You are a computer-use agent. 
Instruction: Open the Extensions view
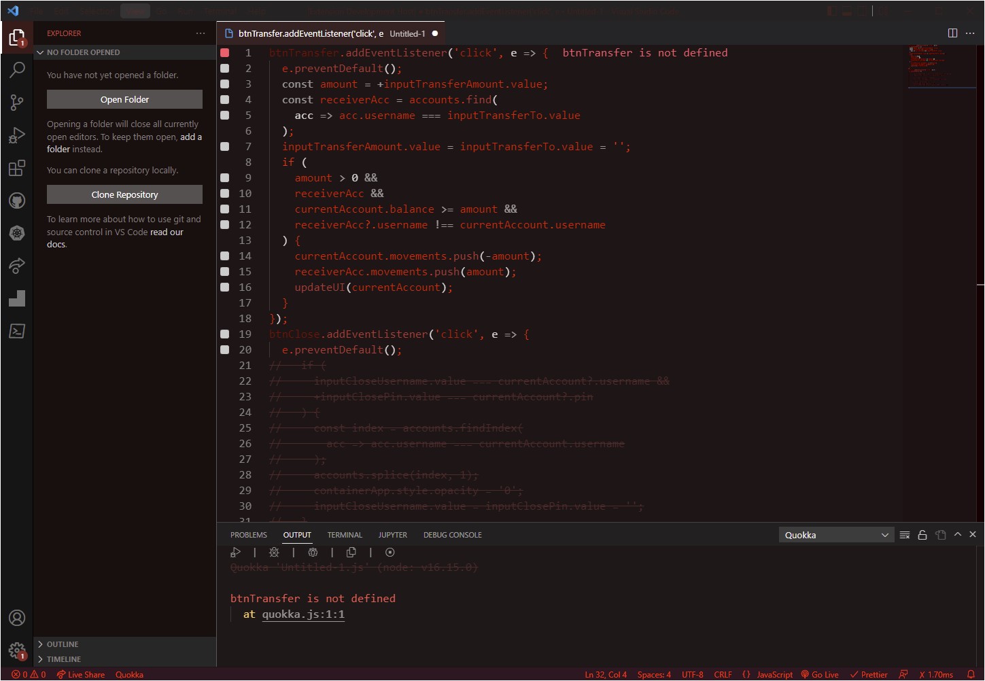pyautogui.click(x=17, y=168)
